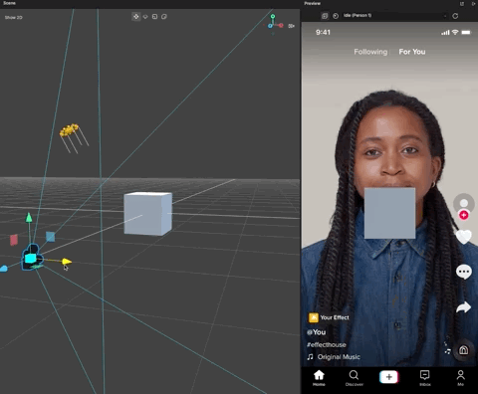
Task: Toggle Show 2D view in Scene panel
Action: point(14,17)
